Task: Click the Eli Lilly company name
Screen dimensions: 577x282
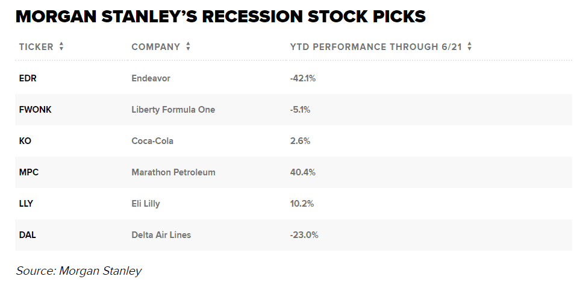Action: pyautogui.click(x=146, y=204)
